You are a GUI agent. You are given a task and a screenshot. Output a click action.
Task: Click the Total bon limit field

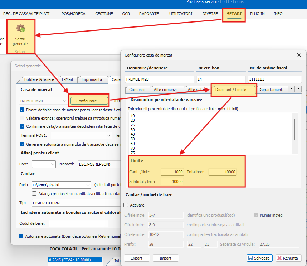point(222,172)
